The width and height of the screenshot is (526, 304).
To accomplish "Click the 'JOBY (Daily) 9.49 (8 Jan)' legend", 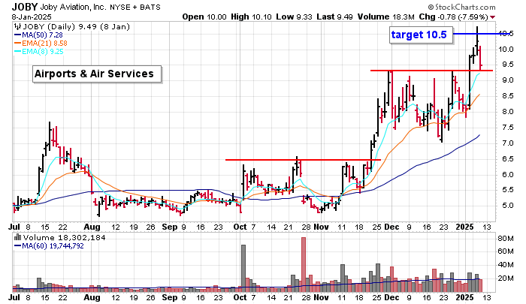I will (x=76, y=27).
